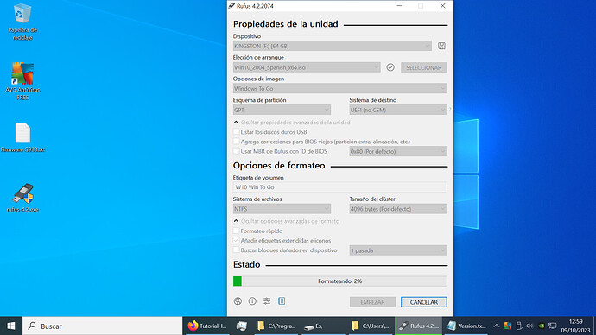
Task: Open the Papelera de reciclaje icon
Action: pyautogui.click(x=22, y=22)
